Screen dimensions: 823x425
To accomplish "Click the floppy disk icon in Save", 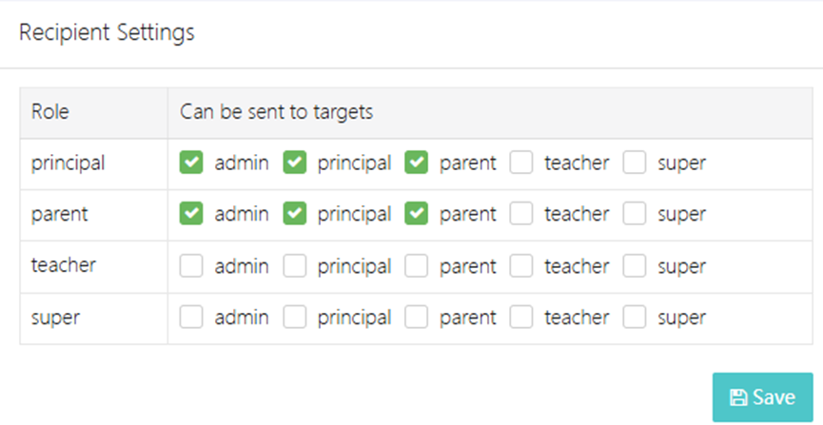I will (737, 397).
